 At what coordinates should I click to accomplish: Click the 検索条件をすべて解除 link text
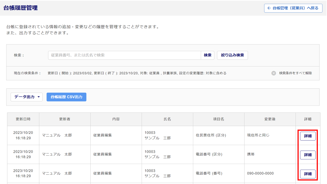(295, 73)
